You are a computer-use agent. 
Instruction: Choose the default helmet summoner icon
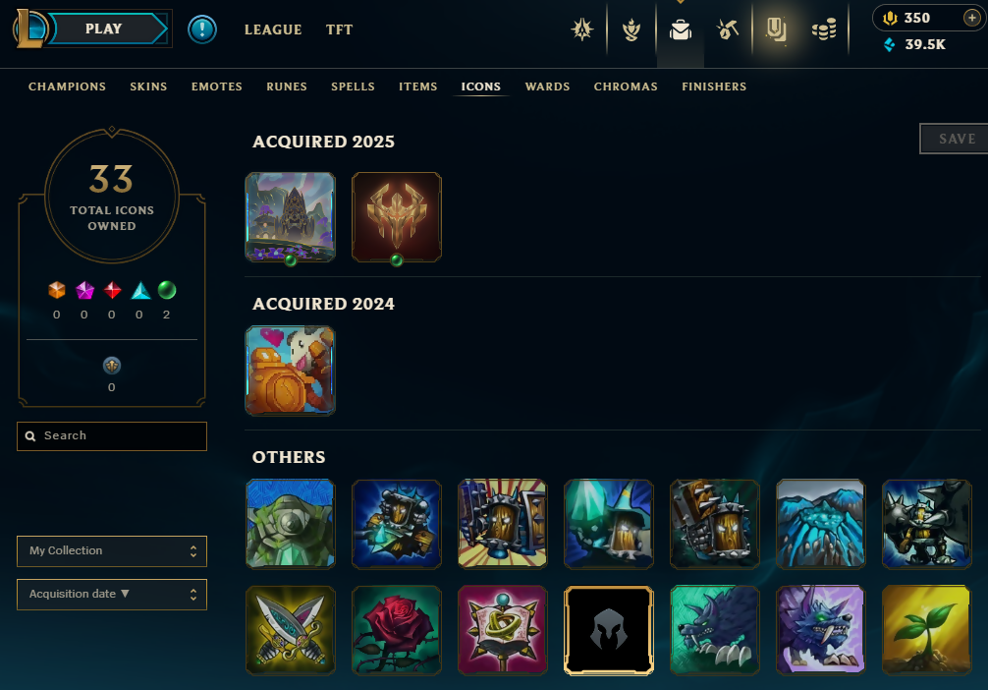(609, 630)
